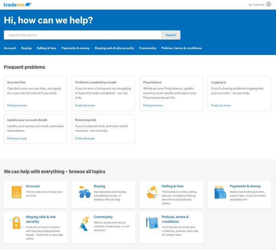Click the Staying safe padlock icon
This screenshot has width=276, height=250.
(x=16, y=223)
